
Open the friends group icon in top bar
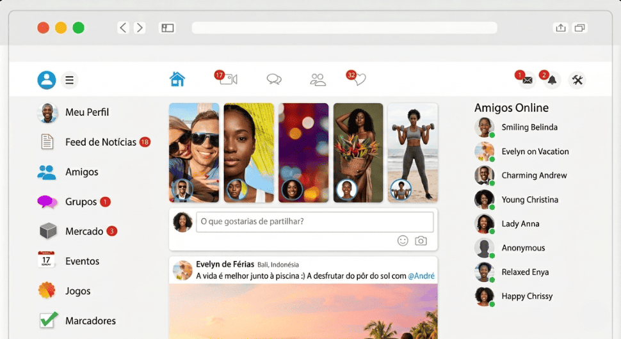318,79
